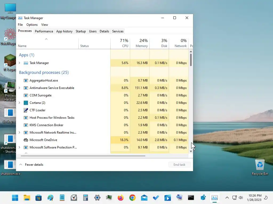Click the End task button
Viewport: 273px width, 204px height.
tap(179, 165)
